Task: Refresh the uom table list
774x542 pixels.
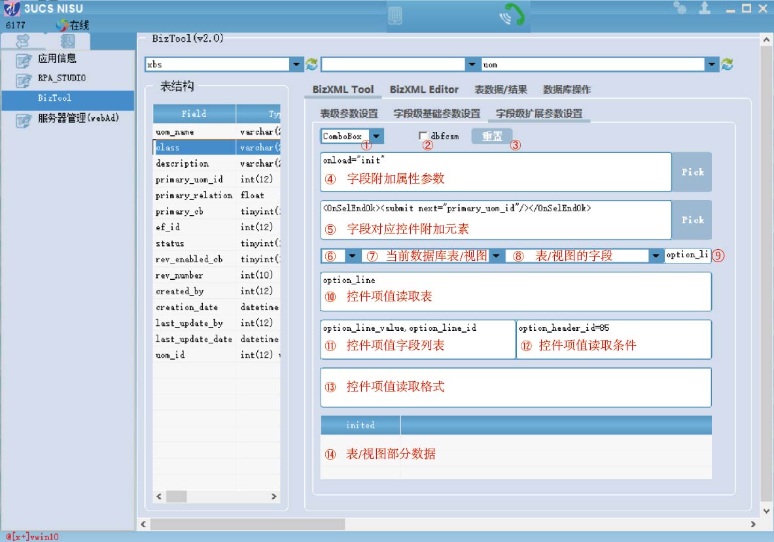Action: pos(727,64)
